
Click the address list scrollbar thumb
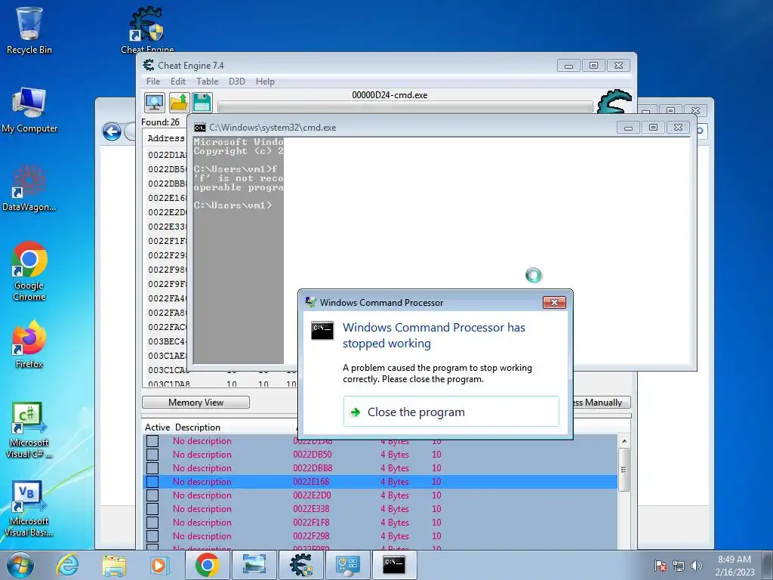point(624,470)
